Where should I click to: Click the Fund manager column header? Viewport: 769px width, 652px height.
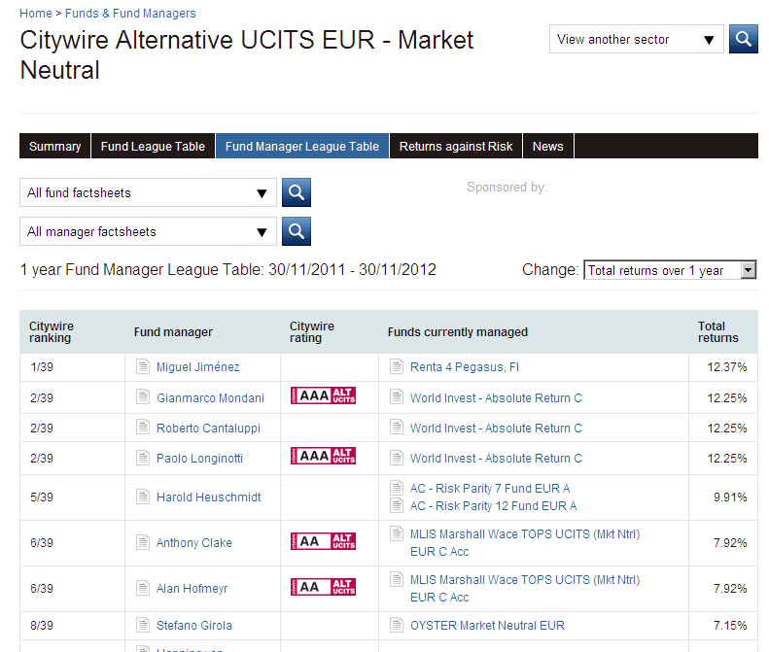point(173,332)
